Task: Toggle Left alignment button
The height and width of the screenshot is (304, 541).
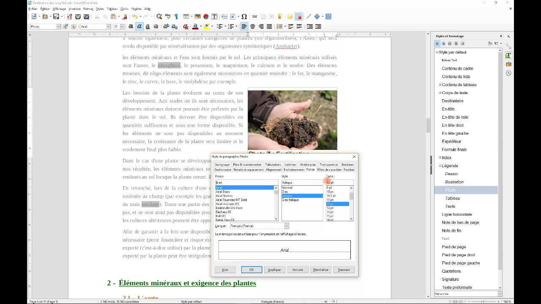Action: 244,26
